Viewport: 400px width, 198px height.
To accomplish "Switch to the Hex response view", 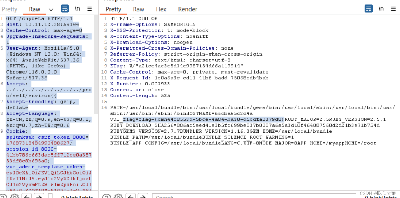I will (x=161, y=9).
